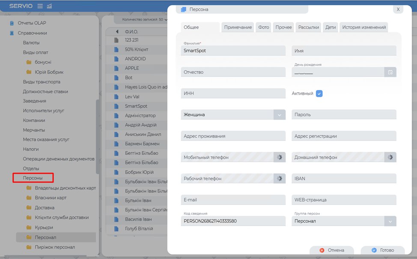Switch to the Примечание tab
The height and width of the screenshot is (259, 417).
pyautogui.click(x=238, y=27)
